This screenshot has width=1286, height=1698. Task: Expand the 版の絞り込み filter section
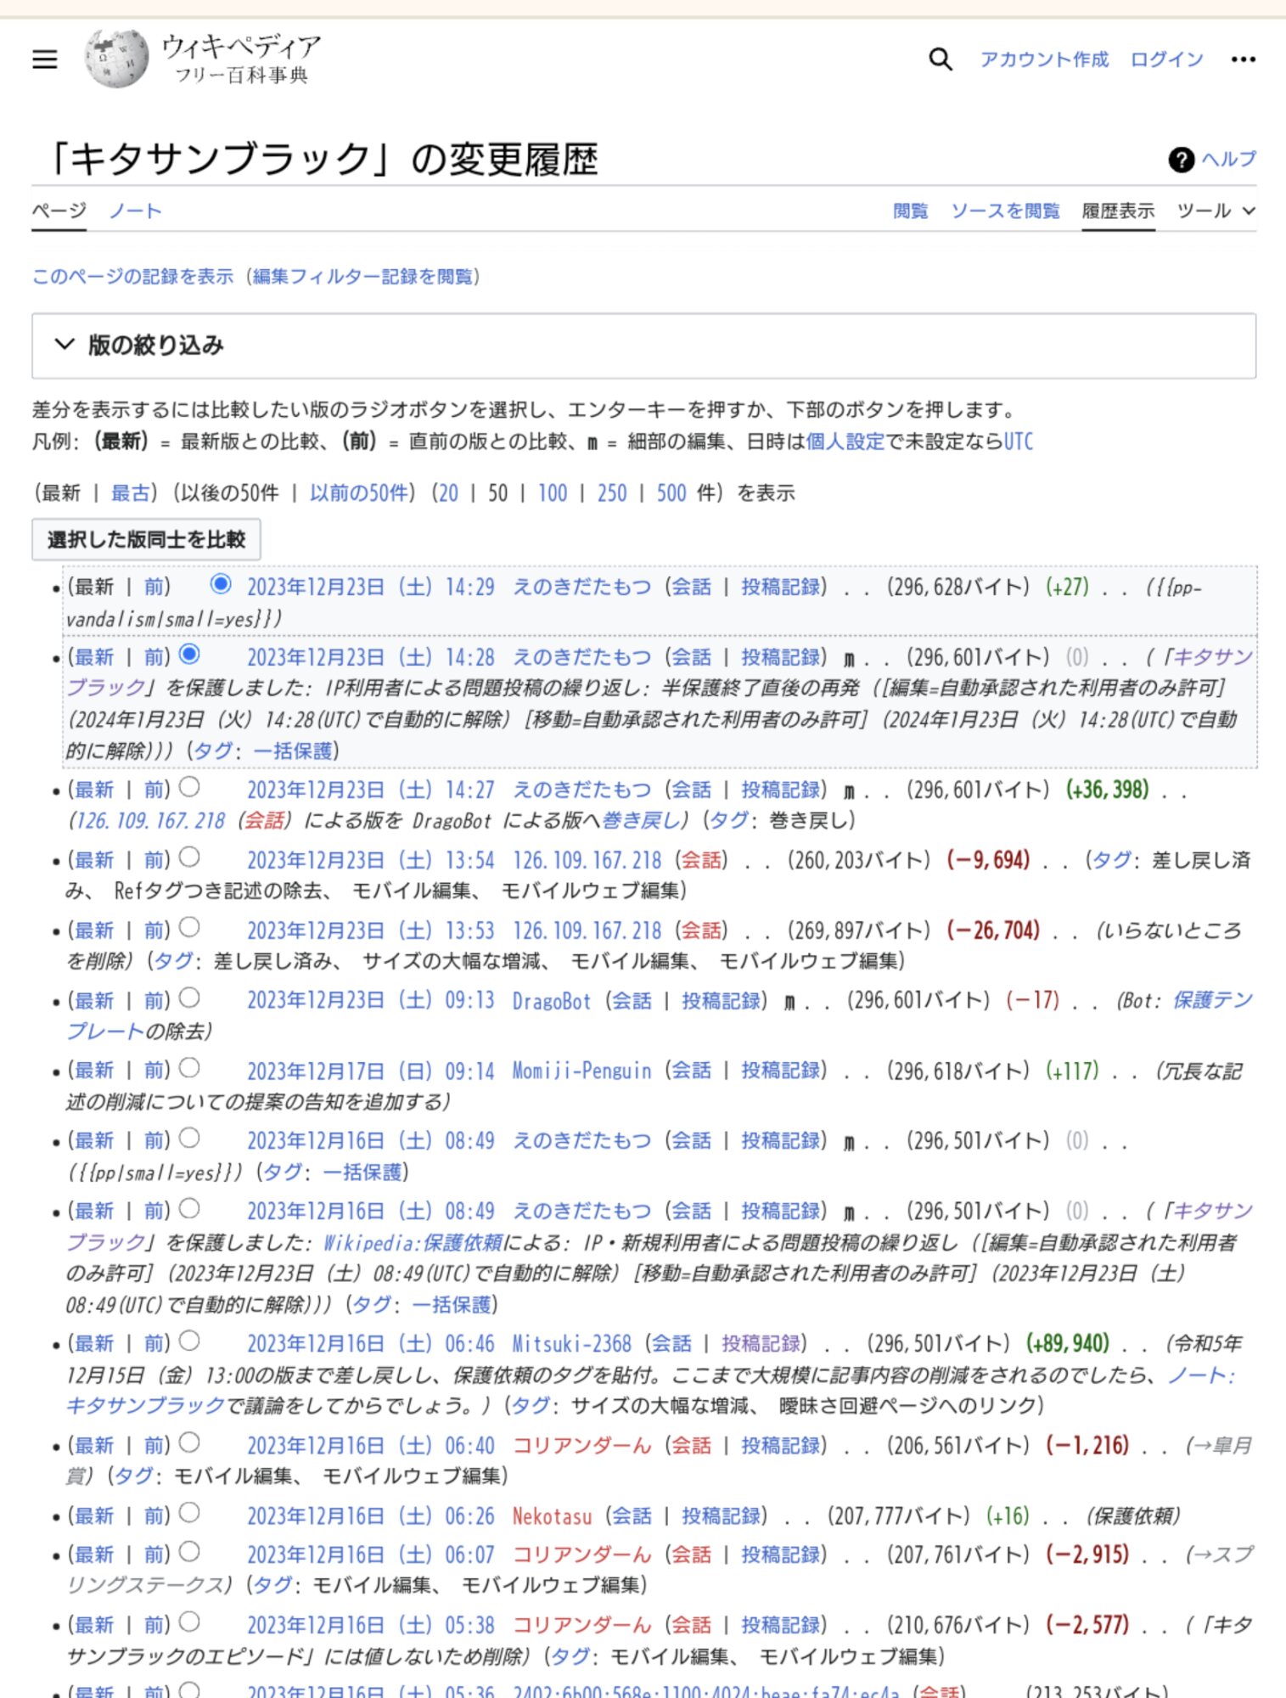pyautogui.click(x=643, y=346)
